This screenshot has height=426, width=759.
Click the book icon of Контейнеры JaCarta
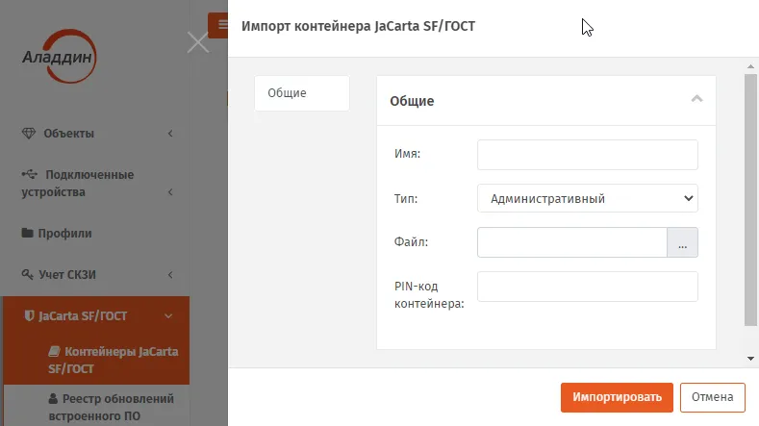[54, 351]
